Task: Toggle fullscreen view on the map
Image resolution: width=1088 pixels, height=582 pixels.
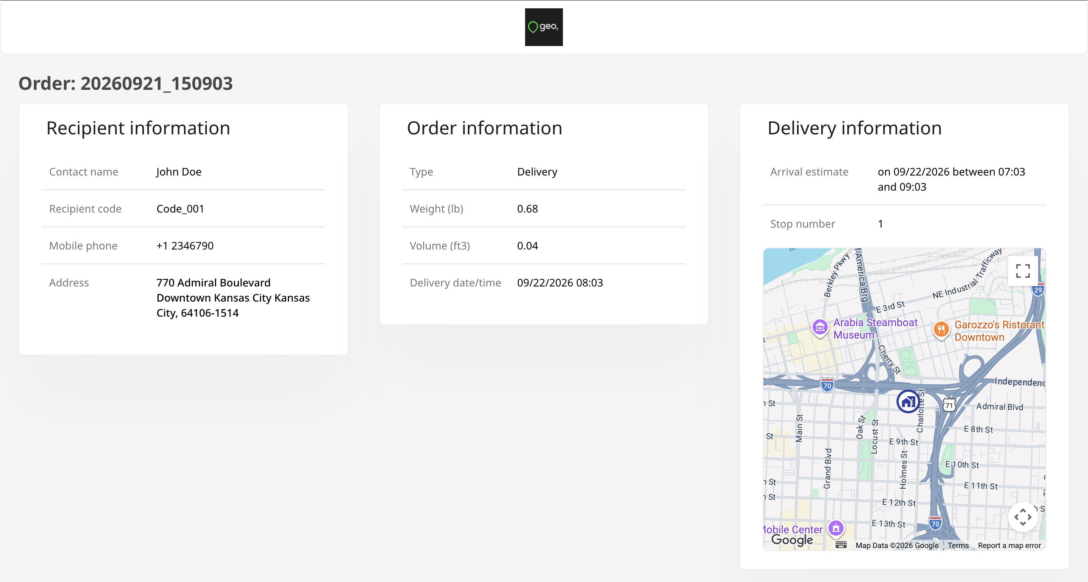Action: [x=1023, y=271]
